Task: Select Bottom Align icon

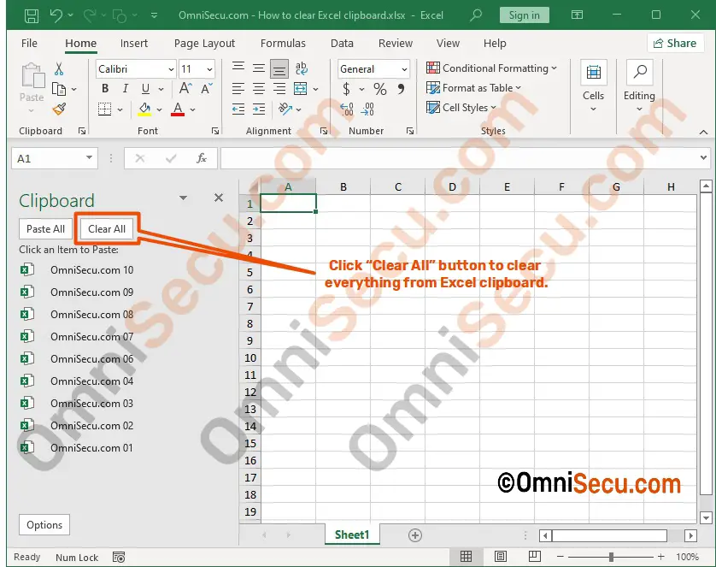Action: click(x=279, y=69)
